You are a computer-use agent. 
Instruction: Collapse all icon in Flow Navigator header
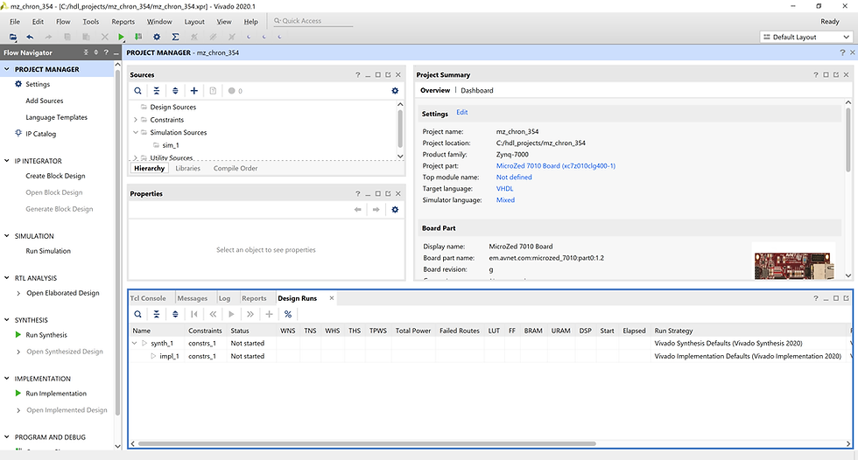tap(86, 52)
